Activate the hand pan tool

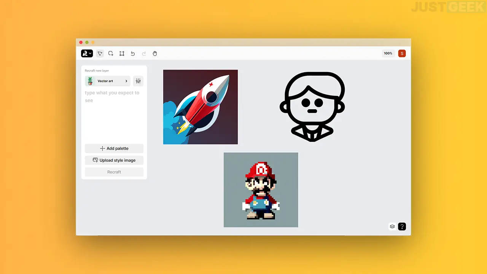tap(155, 54)
